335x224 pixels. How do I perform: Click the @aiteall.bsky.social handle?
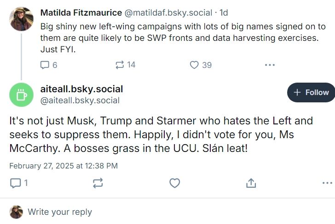[80, 101]
